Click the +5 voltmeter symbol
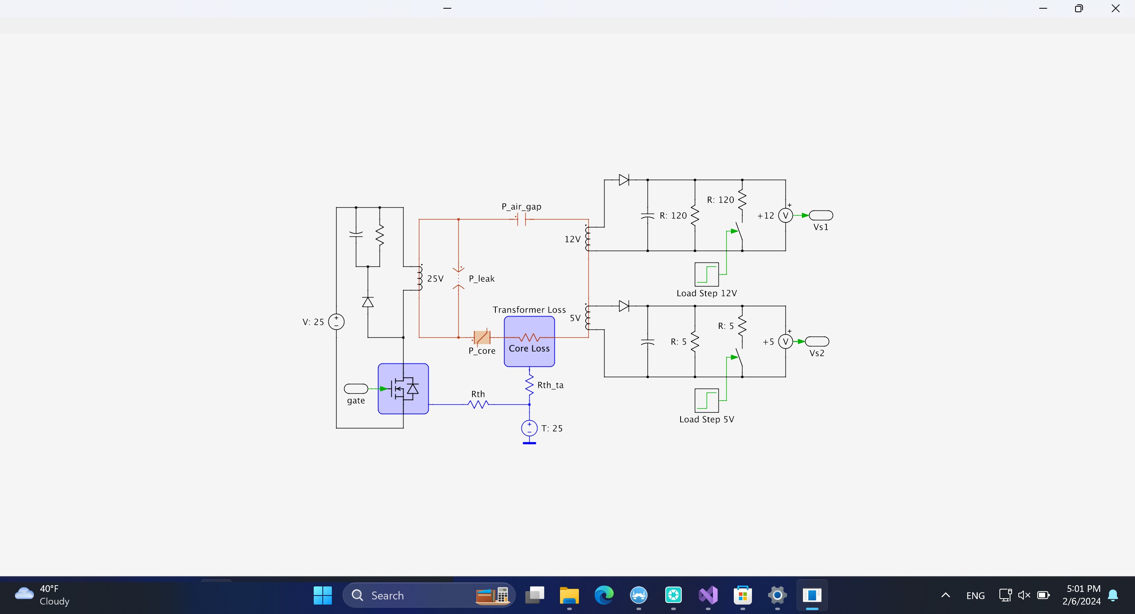Screen dimensions: 1135x614 tap(785, 341)
